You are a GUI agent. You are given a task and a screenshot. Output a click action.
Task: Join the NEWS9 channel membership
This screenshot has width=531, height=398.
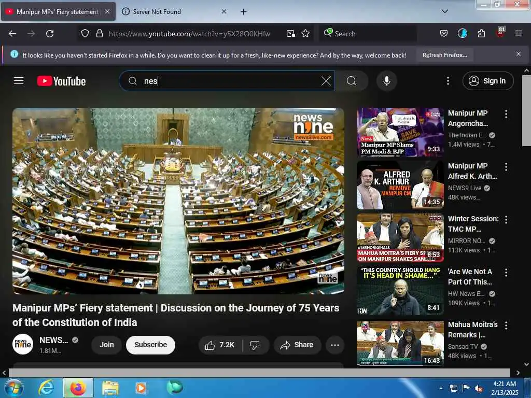[106, 345]
